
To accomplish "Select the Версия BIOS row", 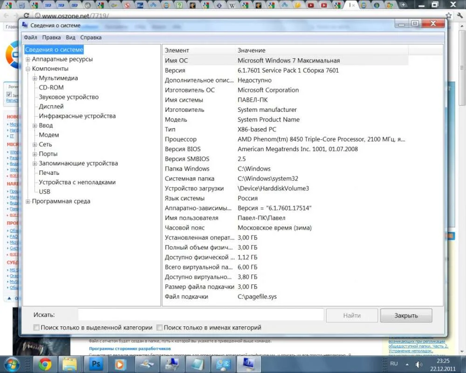I will point(286,149).
